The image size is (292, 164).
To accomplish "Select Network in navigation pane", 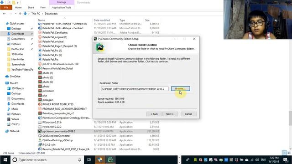I will pyautogui.click(x=15, y=131).
